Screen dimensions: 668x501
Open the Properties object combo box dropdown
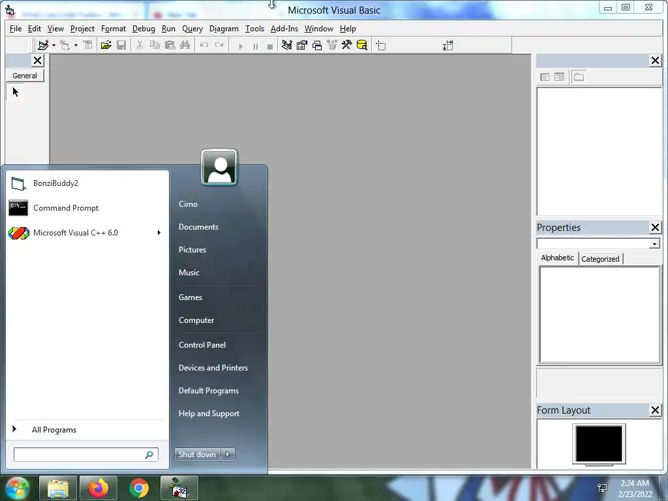(654, 244)
